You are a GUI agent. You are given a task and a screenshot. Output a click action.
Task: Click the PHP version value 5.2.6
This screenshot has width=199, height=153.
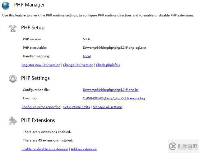click(86, 39)
